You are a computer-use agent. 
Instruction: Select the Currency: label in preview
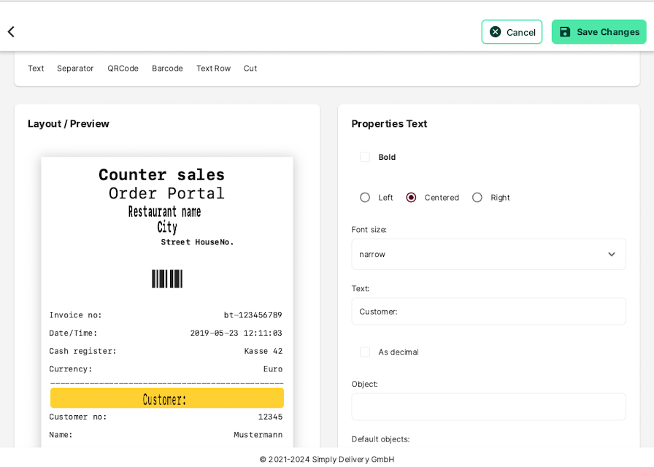tap(71, 369)
